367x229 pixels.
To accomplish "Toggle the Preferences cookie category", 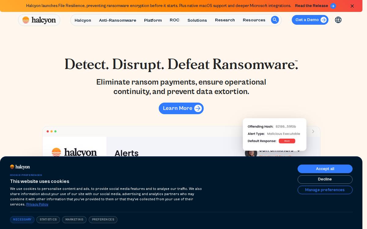I will 103,220.
